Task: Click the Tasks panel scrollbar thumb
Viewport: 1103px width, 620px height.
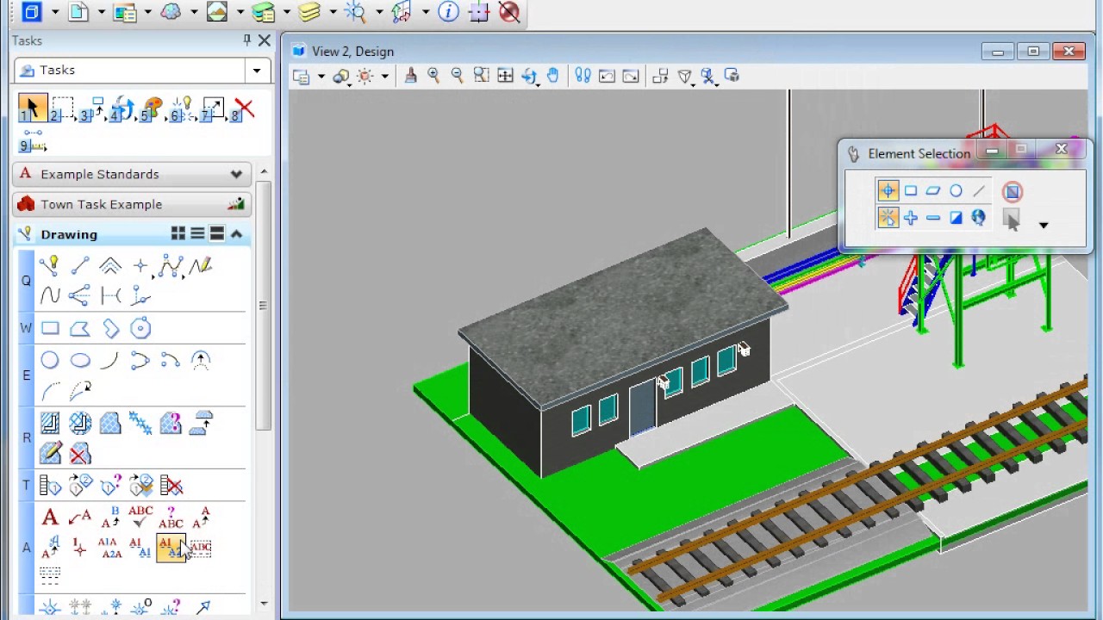Action: [x=264, y=306]
